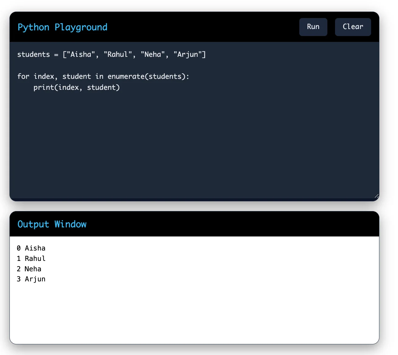
Task: Click inside the code editor text area
Action: click(x=194, y=120)
